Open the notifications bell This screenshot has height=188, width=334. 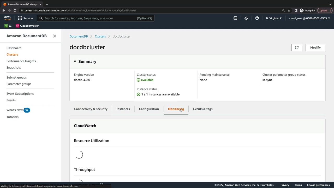pos(246,18)
